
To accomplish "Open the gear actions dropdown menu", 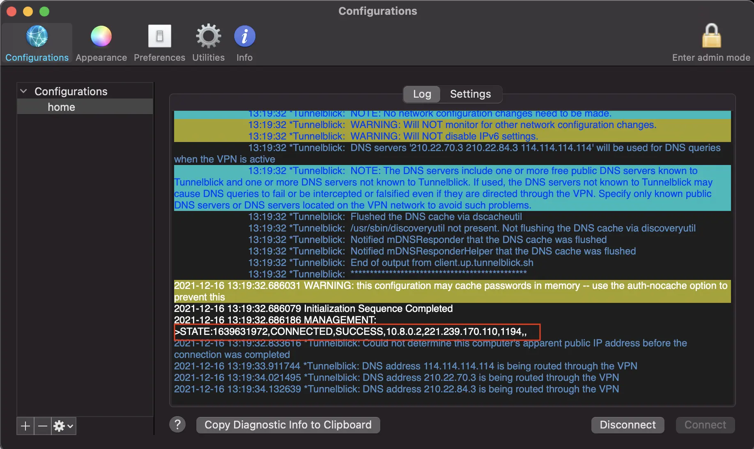I will click(x=64, y=426).
